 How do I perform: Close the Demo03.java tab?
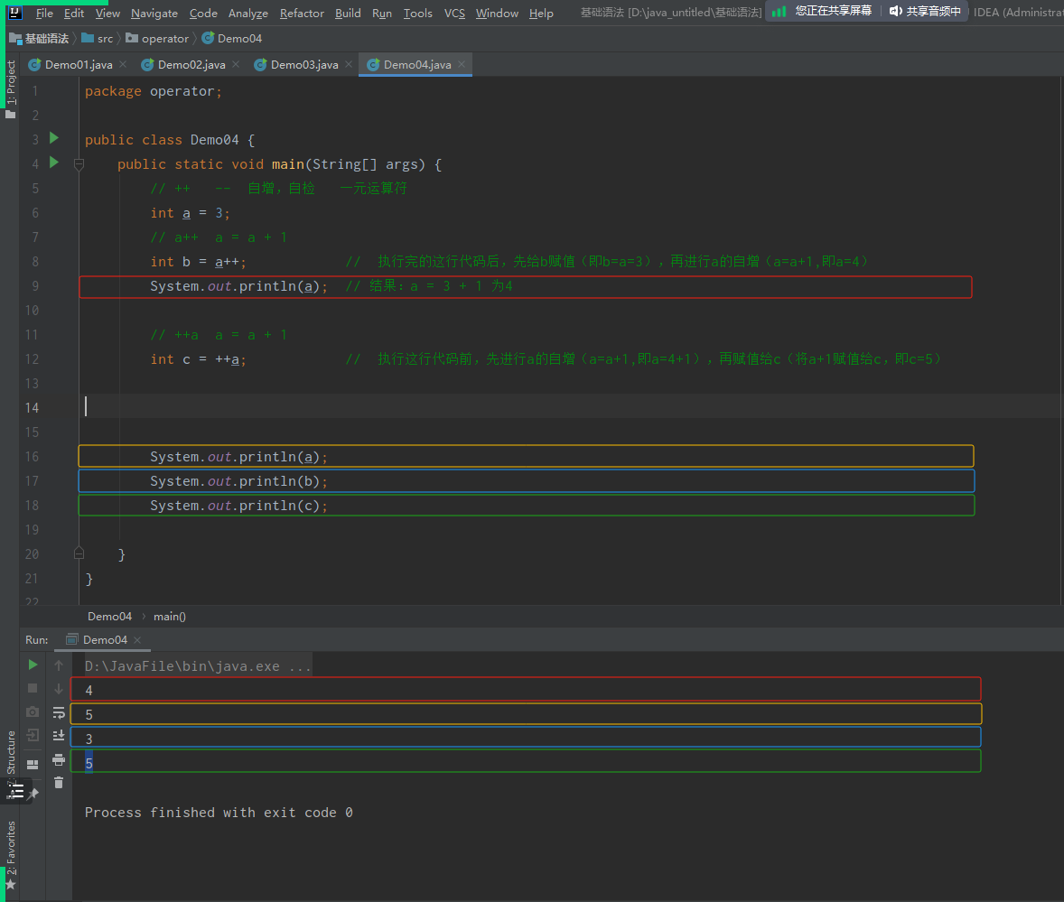[349, 64]
